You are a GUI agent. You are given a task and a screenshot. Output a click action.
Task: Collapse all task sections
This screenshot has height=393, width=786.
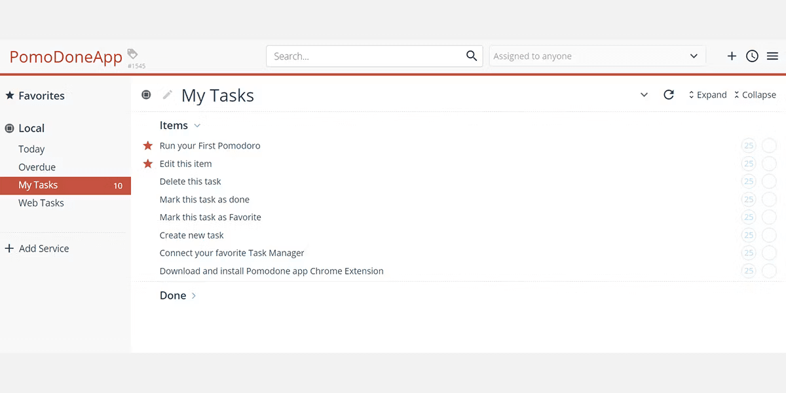point(755,95)
